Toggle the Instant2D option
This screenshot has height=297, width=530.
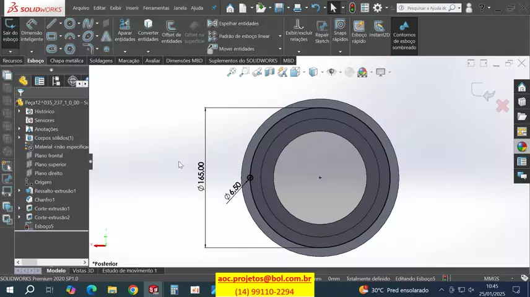coord(380,27)
